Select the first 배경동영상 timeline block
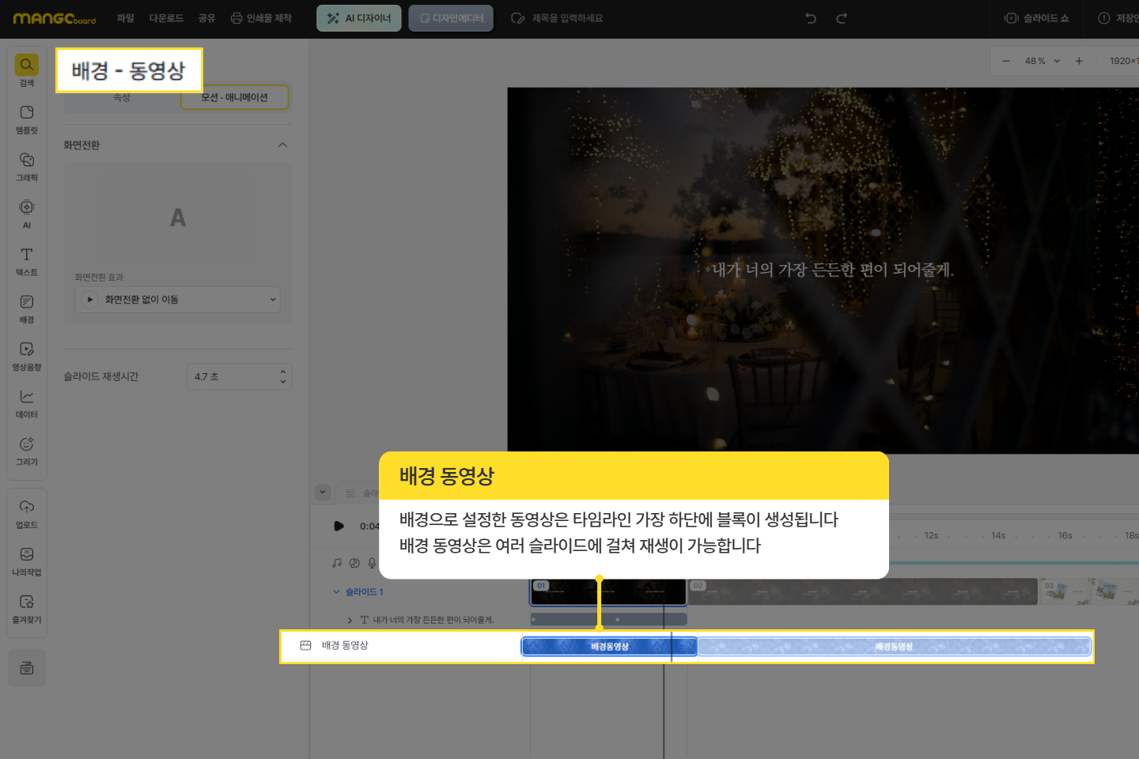Screen dimensions: 1139x759 click(x=609, y=647)
